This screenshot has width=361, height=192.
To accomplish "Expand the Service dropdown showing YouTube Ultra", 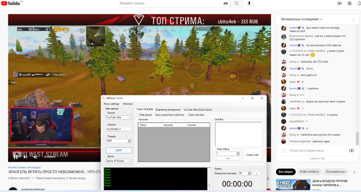I will pos(118,117).
